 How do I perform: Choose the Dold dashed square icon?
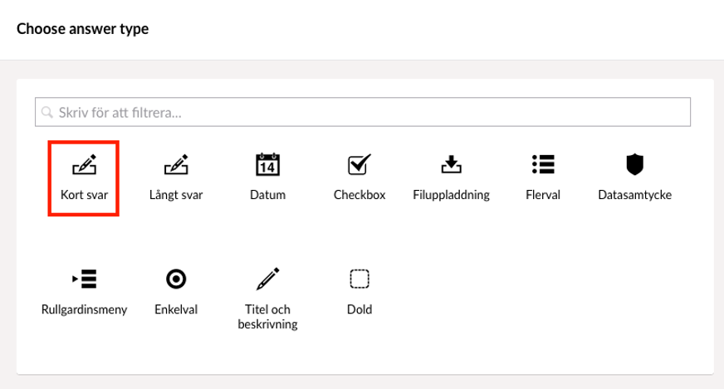[360, 279]
